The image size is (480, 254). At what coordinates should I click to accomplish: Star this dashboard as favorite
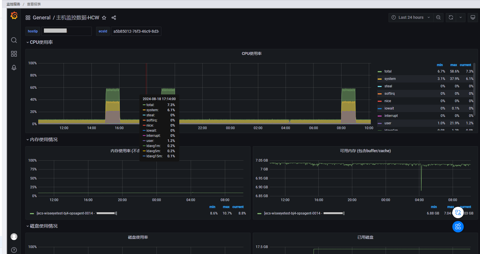104,18
